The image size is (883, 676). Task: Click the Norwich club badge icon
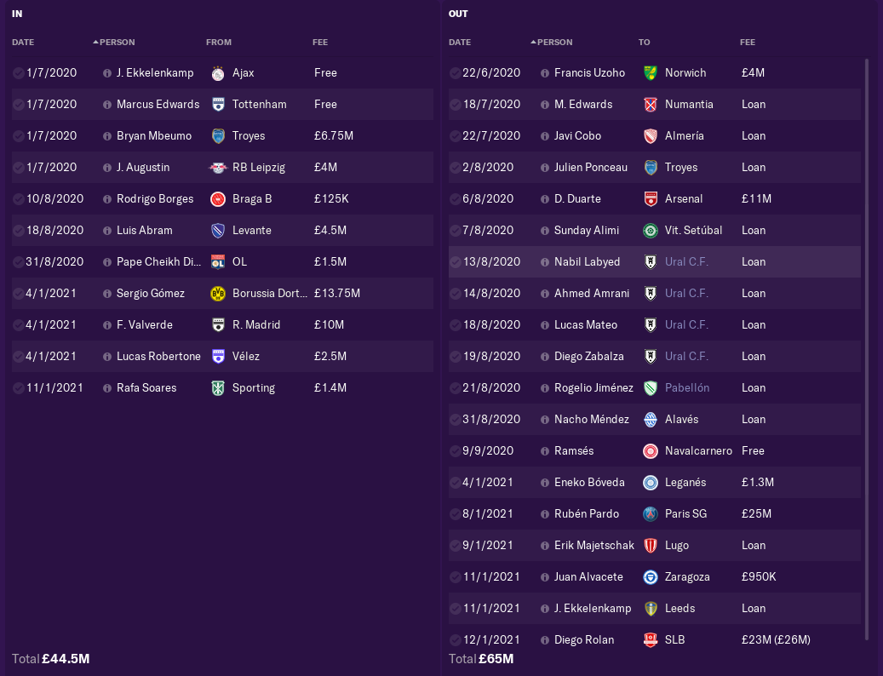point(651,73)
